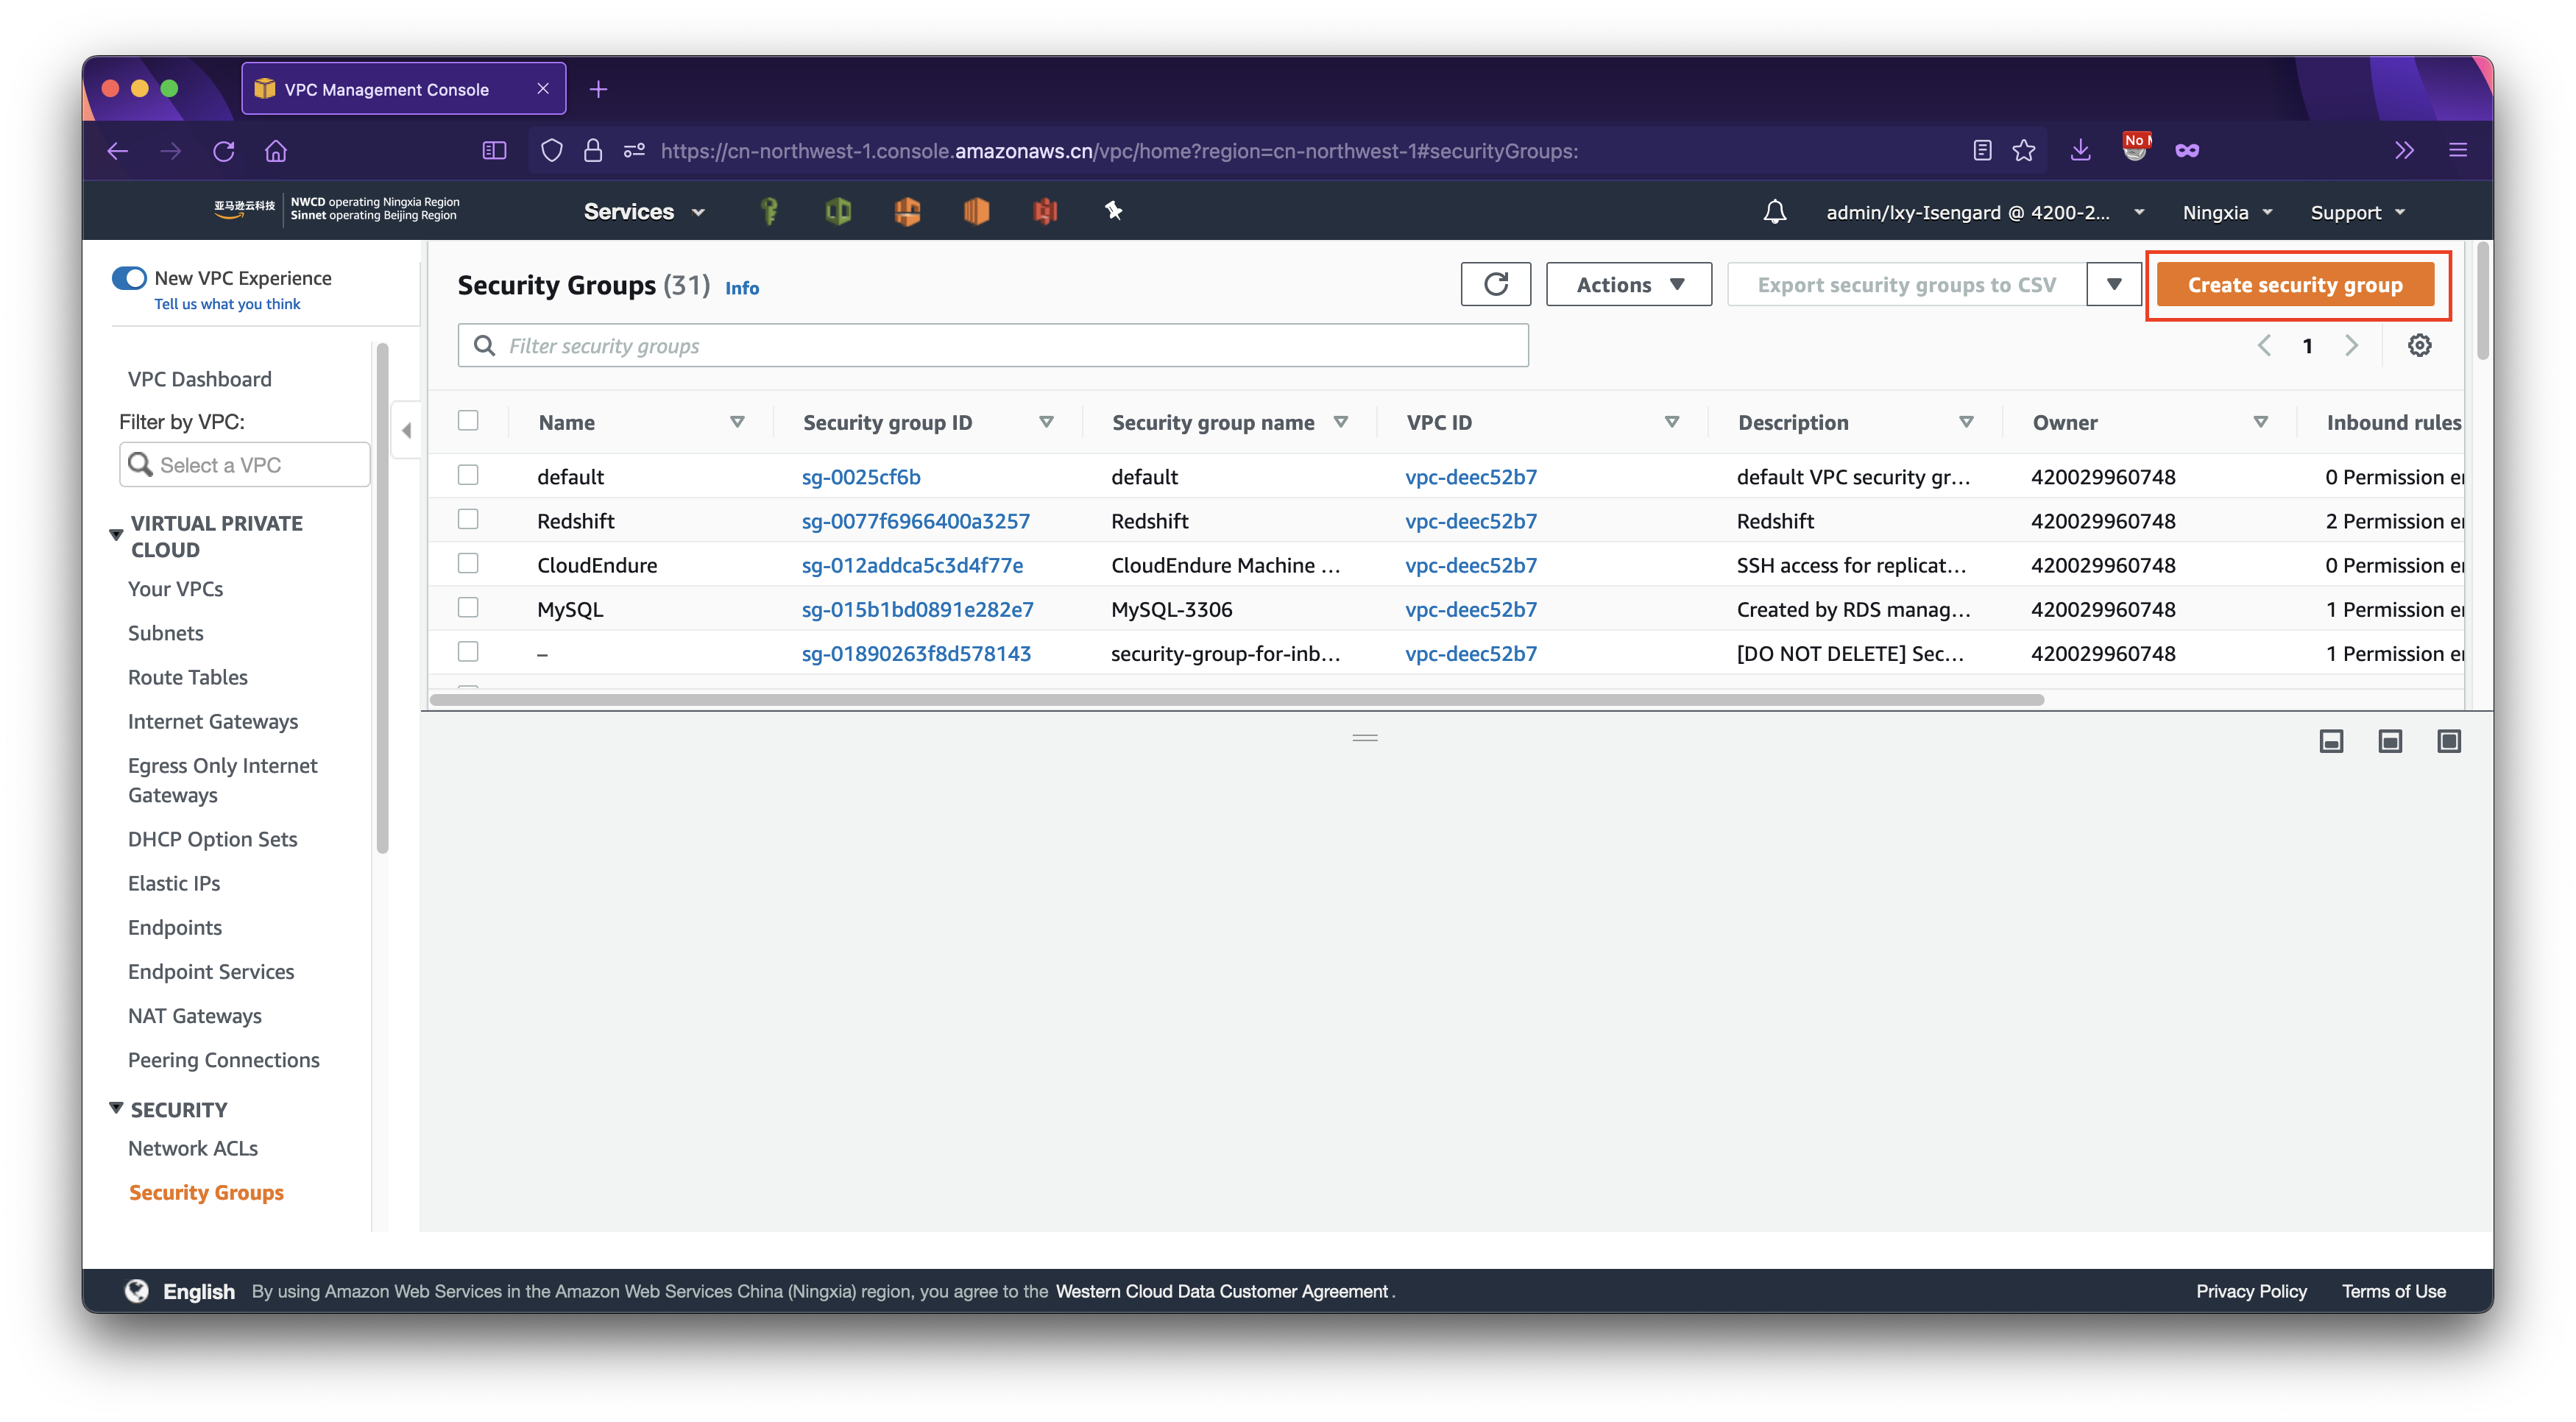This screenshot has width=2576, height=1422.
Task: Open the admin account dropdown
Action: (x=1984, y=212)
